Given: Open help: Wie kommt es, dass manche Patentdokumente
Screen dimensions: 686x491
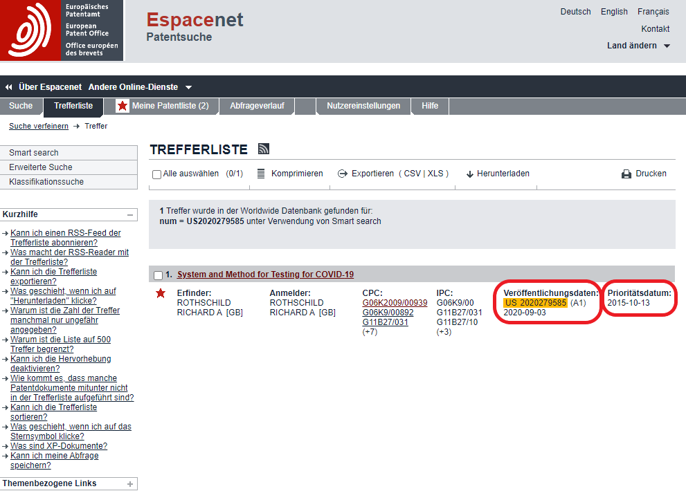Looking at the screenshot, I should click(72, 388).
